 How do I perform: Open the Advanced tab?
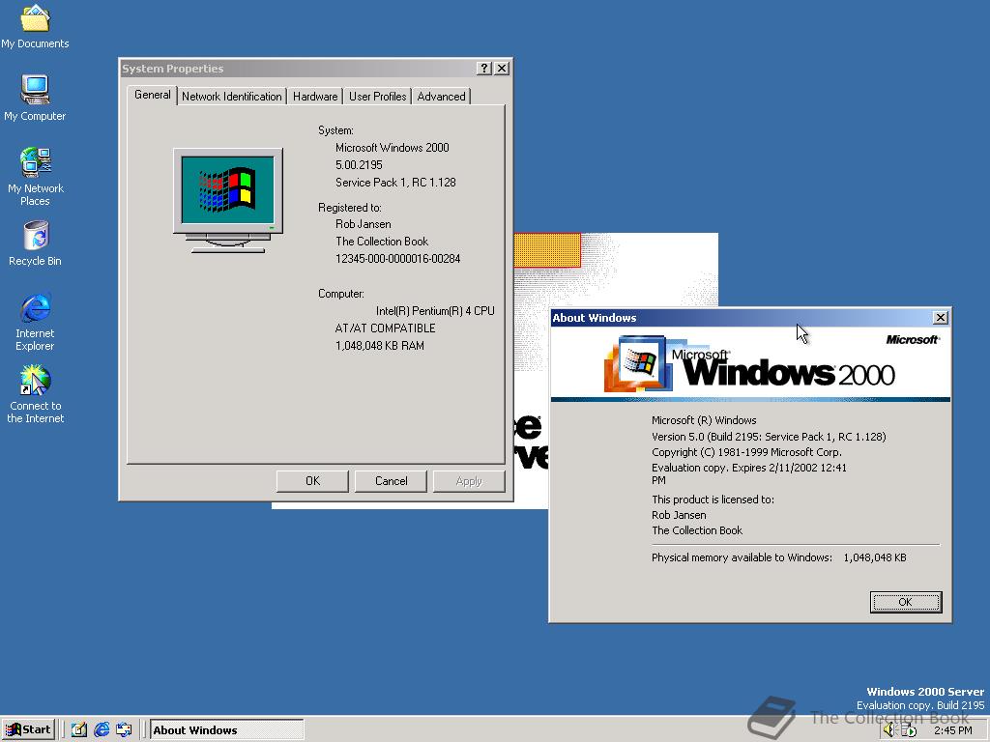pos(441,97)
